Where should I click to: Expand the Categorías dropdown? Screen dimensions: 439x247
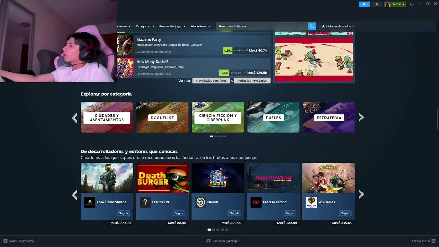[145, 26]
